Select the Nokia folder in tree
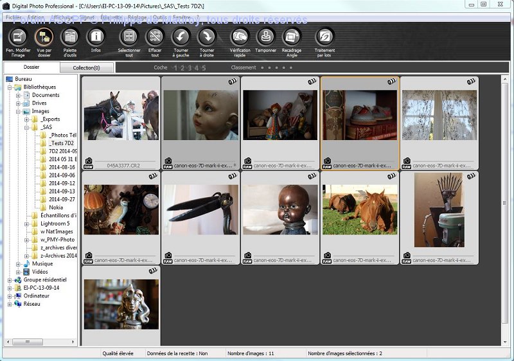This screenshot has width=514, height=361. (x=56, y=207)
